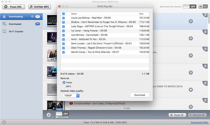Switch to compact list view icon
The height and width of the screenshot is (125, 210).
[x=201, y=6]
